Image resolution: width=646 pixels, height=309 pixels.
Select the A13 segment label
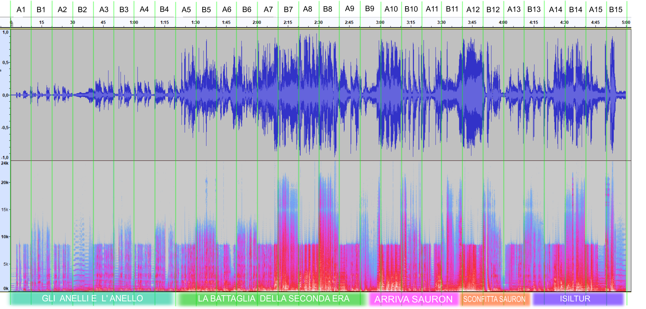tap(514, 9)
